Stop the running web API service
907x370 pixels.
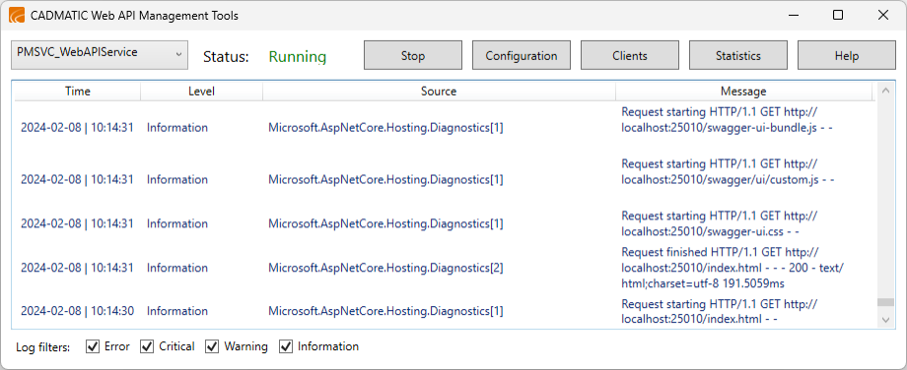[x=412, y=55]
